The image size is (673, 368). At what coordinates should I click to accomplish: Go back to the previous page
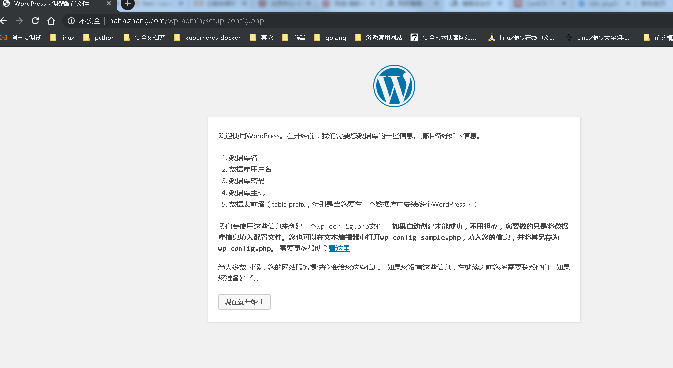click(x=3, y=21)
